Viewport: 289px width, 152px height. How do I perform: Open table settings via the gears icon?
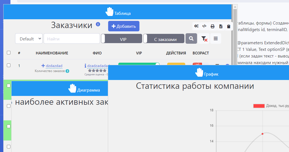[x=196, y=26]
